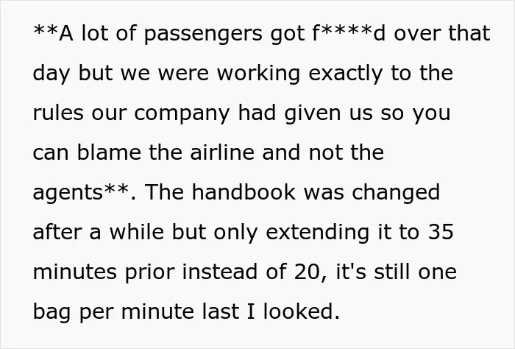
Task: Click the censored word "f****d"
Action: 349,32
